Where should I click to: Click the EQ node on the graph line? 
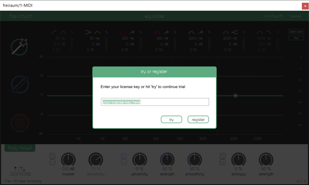pyautogui.click(x=235, y=96)
